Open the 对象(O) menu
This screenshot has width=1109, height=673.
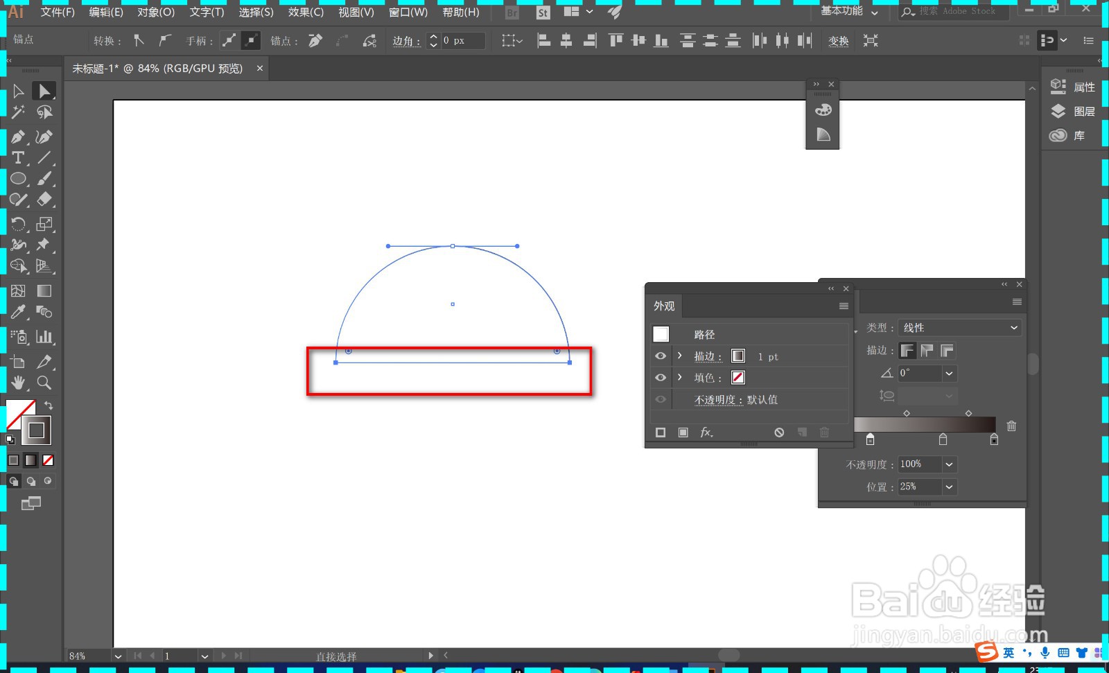click(156, 12)
